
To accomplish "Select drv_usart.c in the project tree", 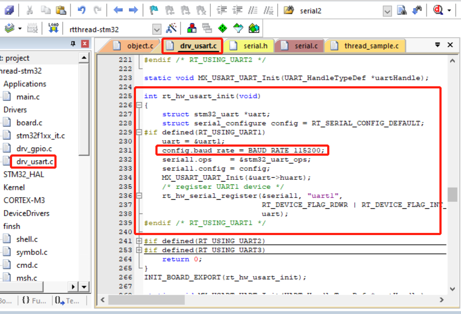I will [x=35, y=162].
